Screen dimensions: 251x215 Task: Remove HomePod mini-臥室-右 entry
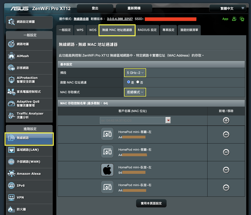(226, 187)
